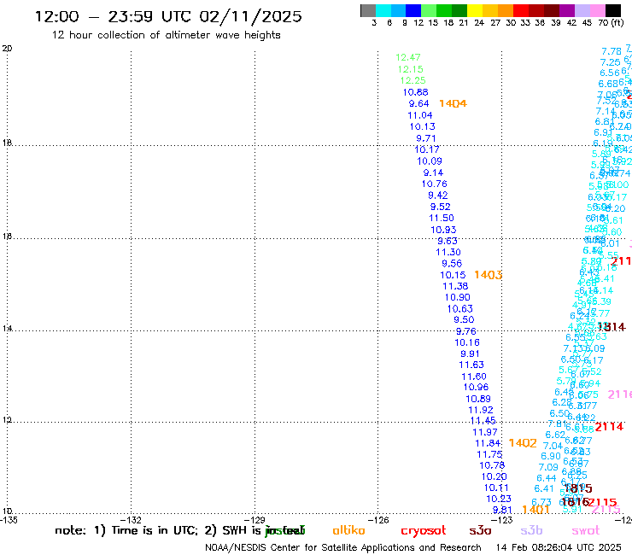632x555 pixels.
Task: Select the wave height value 9.71
Action: coord(426,138)
